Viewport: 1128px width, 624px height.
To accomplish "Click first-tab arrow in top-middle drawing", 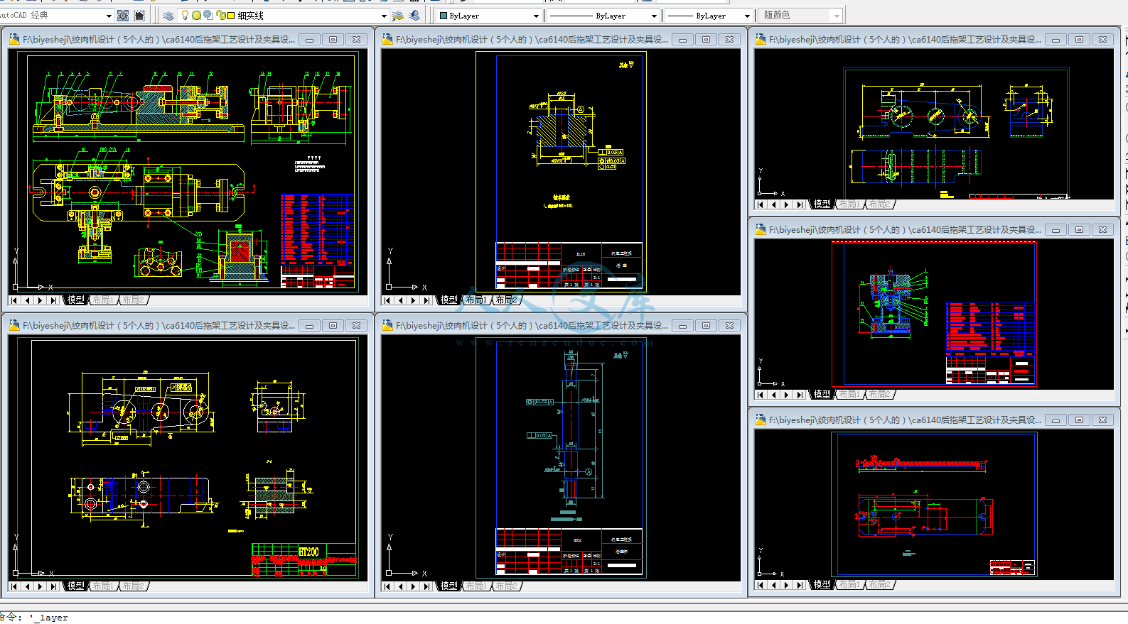I will tap(388, 300).
